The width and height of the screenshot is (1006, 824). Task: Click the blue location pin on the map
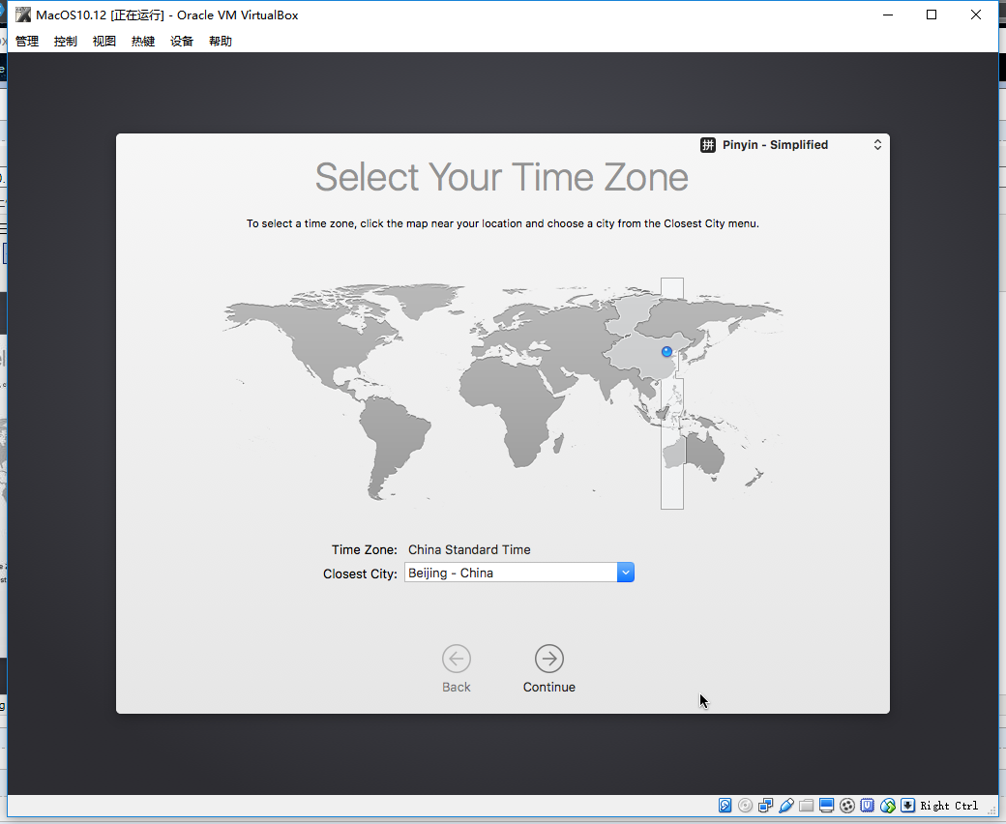[x=667, y=351]
